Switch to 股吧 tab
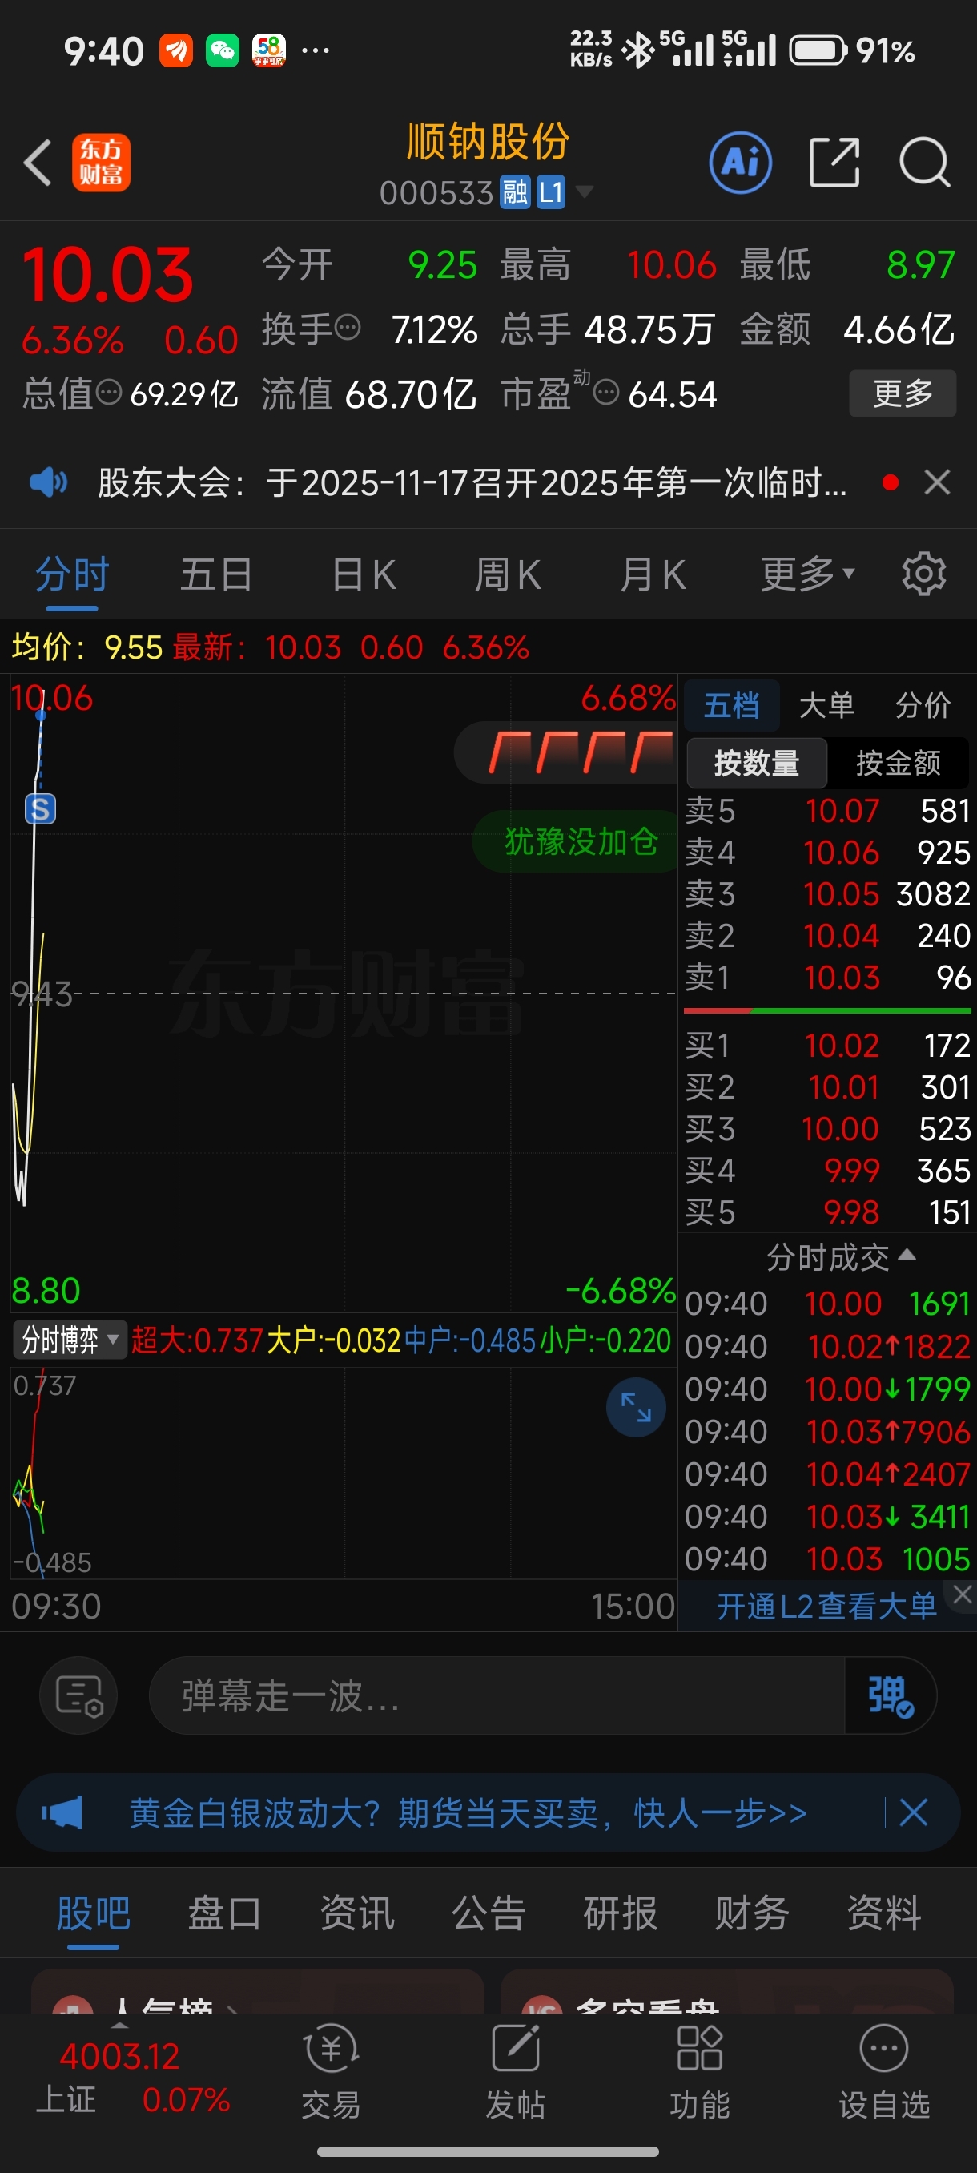This screenshot has width=977, height=2173. pos(93,1913)
